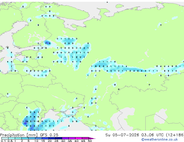Click the '0.5' legend scale label

pyautogui.click(x=10, y=141)
